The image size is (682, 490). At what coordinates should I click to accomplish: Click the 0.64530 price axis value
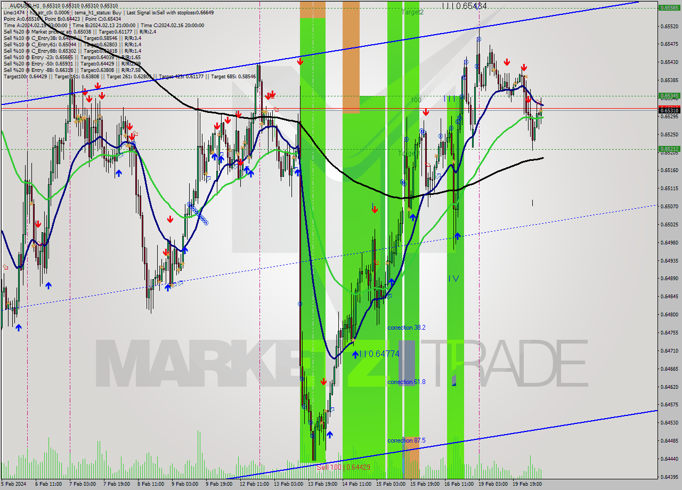click(x=670, y=422)
